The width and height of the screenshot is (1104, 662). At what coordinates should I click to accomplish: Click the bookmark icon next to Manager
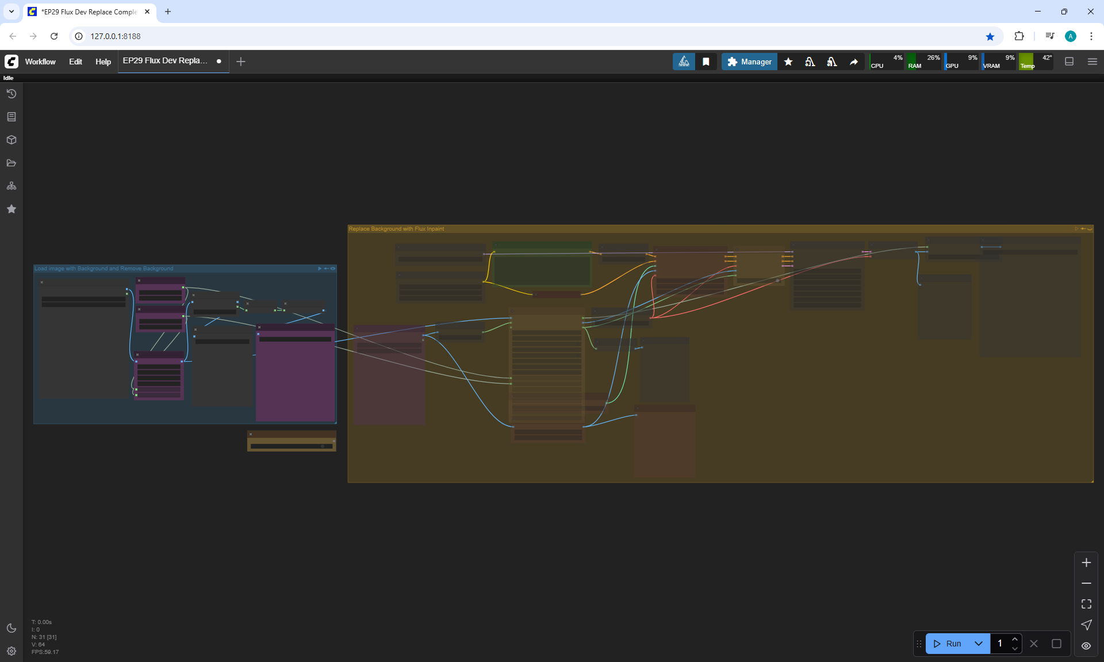click(x=706, y=62)
